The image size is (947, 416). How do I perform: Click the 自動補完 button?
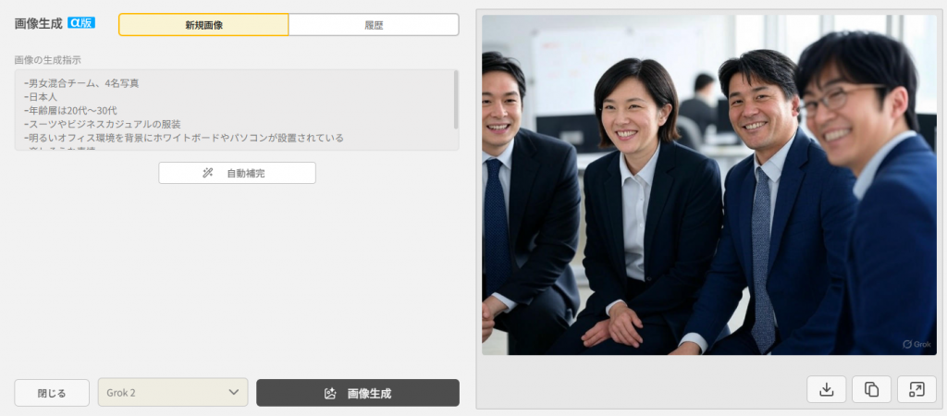(237, 173)
